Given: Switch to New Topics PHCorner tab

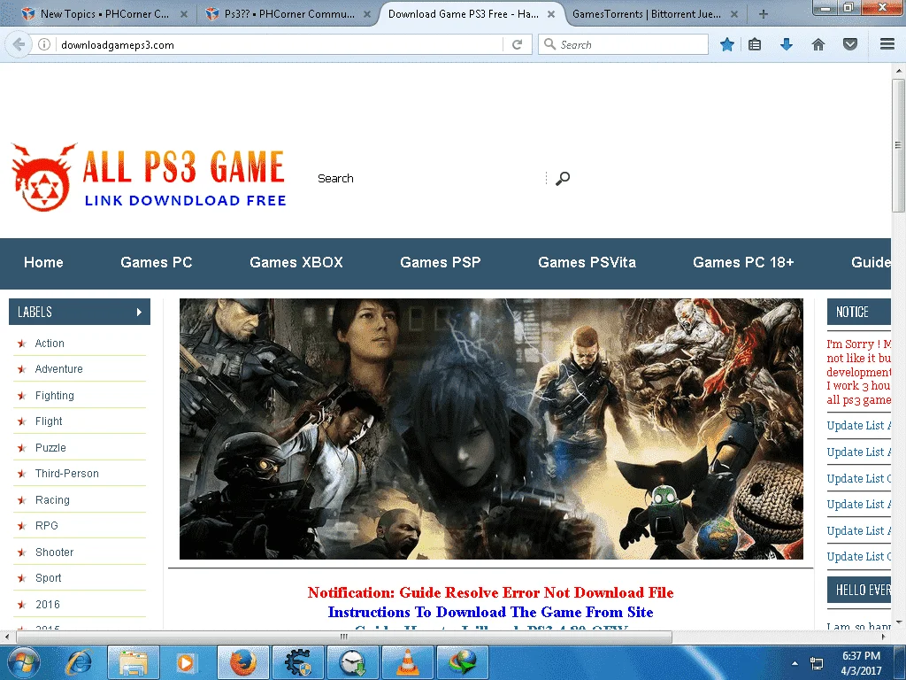Looking at the screenshot, I should (x=104, y=14).
